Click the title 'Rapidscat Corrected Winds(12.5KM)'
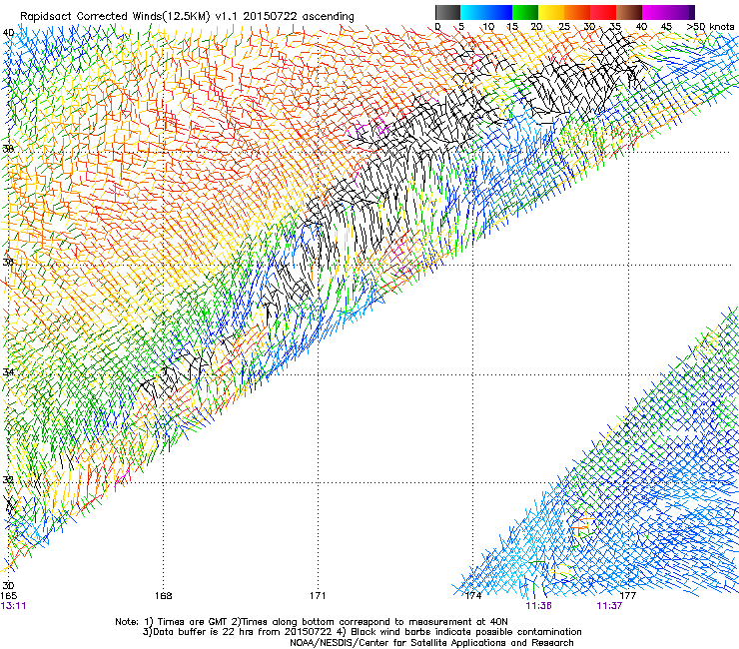This screenshot has width=739, height=649. (x=115, y=16)
